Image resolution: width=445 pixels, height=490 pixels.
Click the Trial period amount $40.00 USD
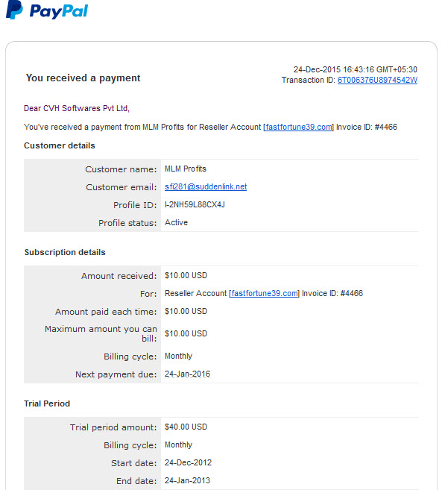tap(186, 427)
